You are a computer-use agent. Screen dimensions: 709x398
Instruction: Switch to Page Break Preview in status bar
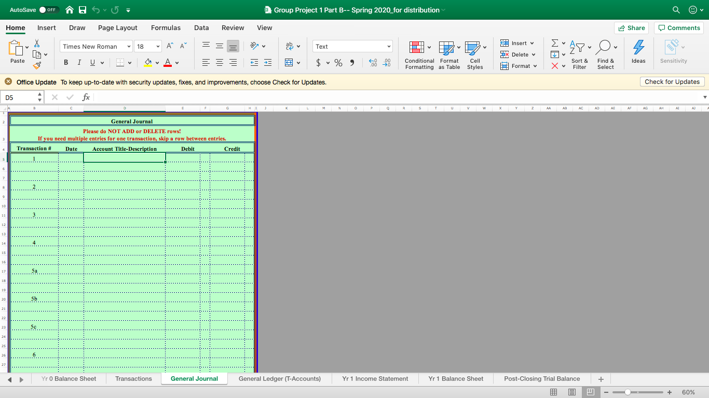coord(590,392)
